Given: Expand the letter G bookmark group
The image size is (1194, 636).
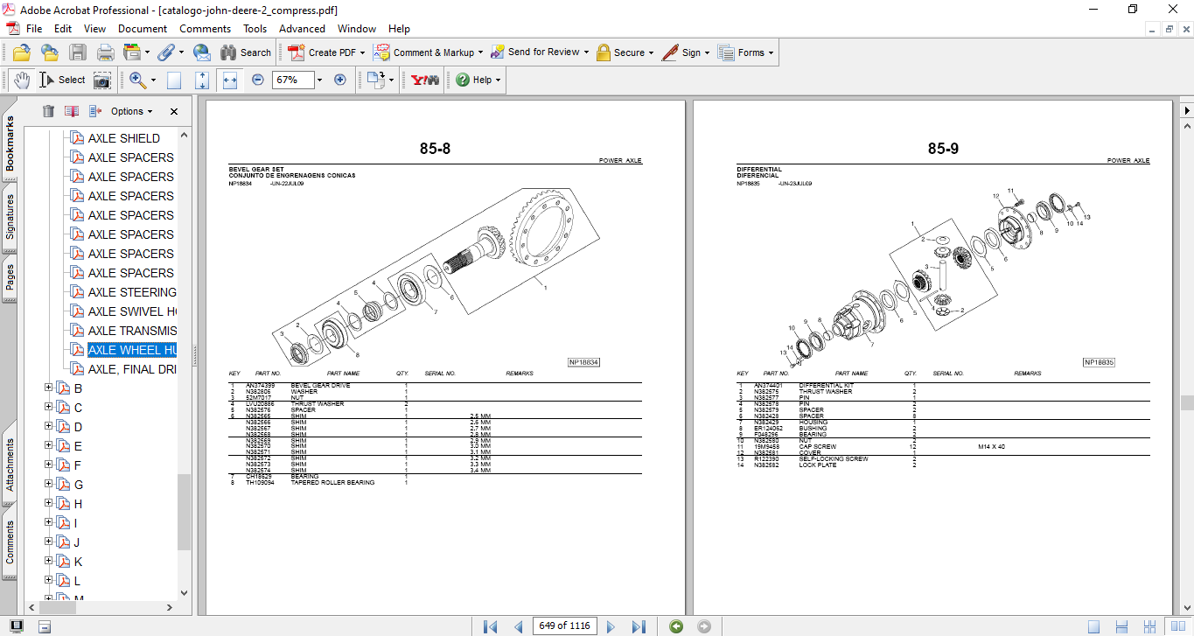Looking at the screenshot, I should 46,484.
